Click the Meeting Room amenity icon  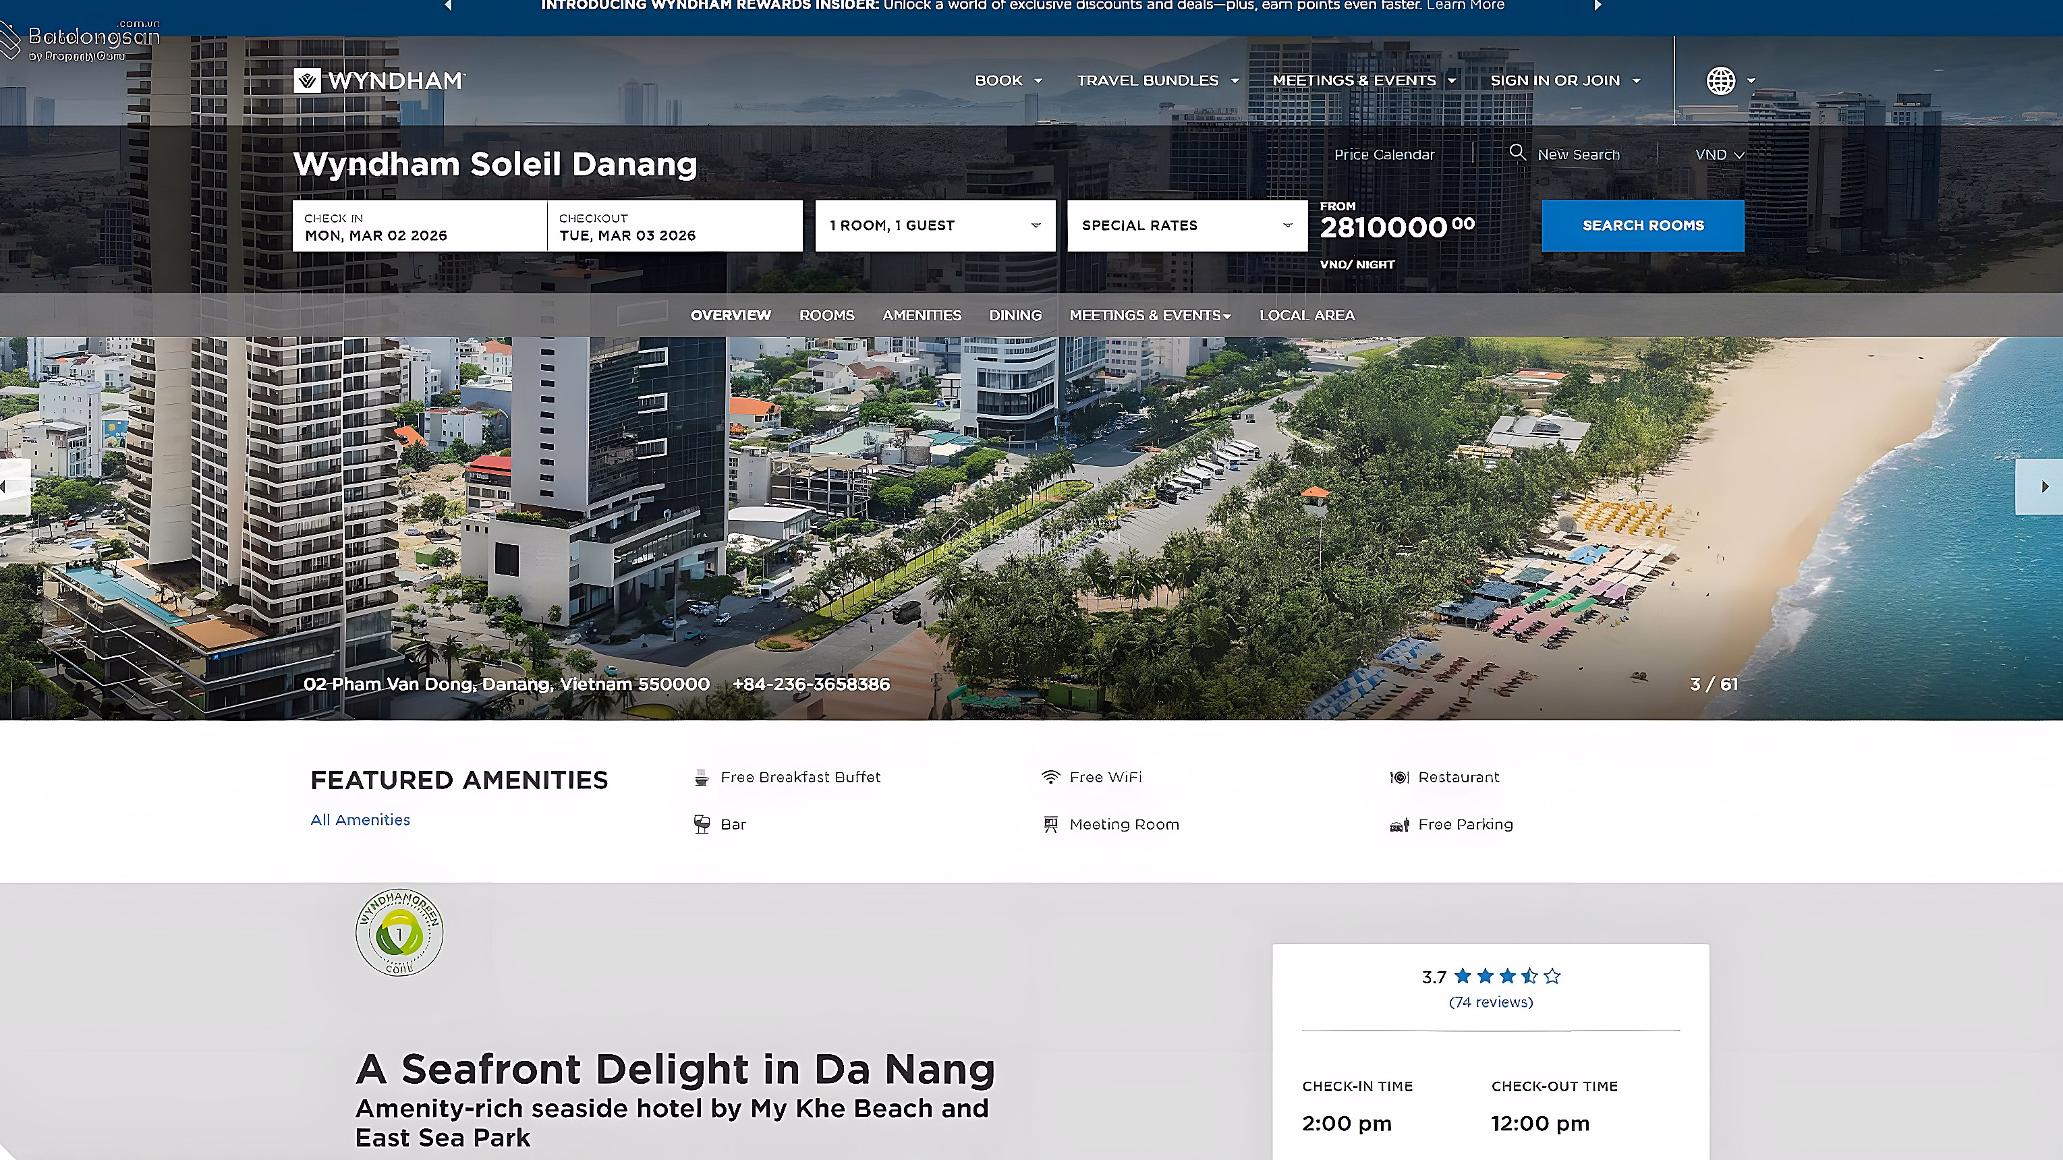pos(1050,825)
